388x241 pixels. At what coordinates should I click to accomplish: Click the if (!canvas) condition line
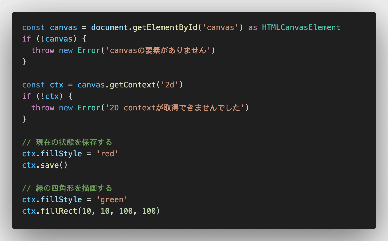point(54,39)
